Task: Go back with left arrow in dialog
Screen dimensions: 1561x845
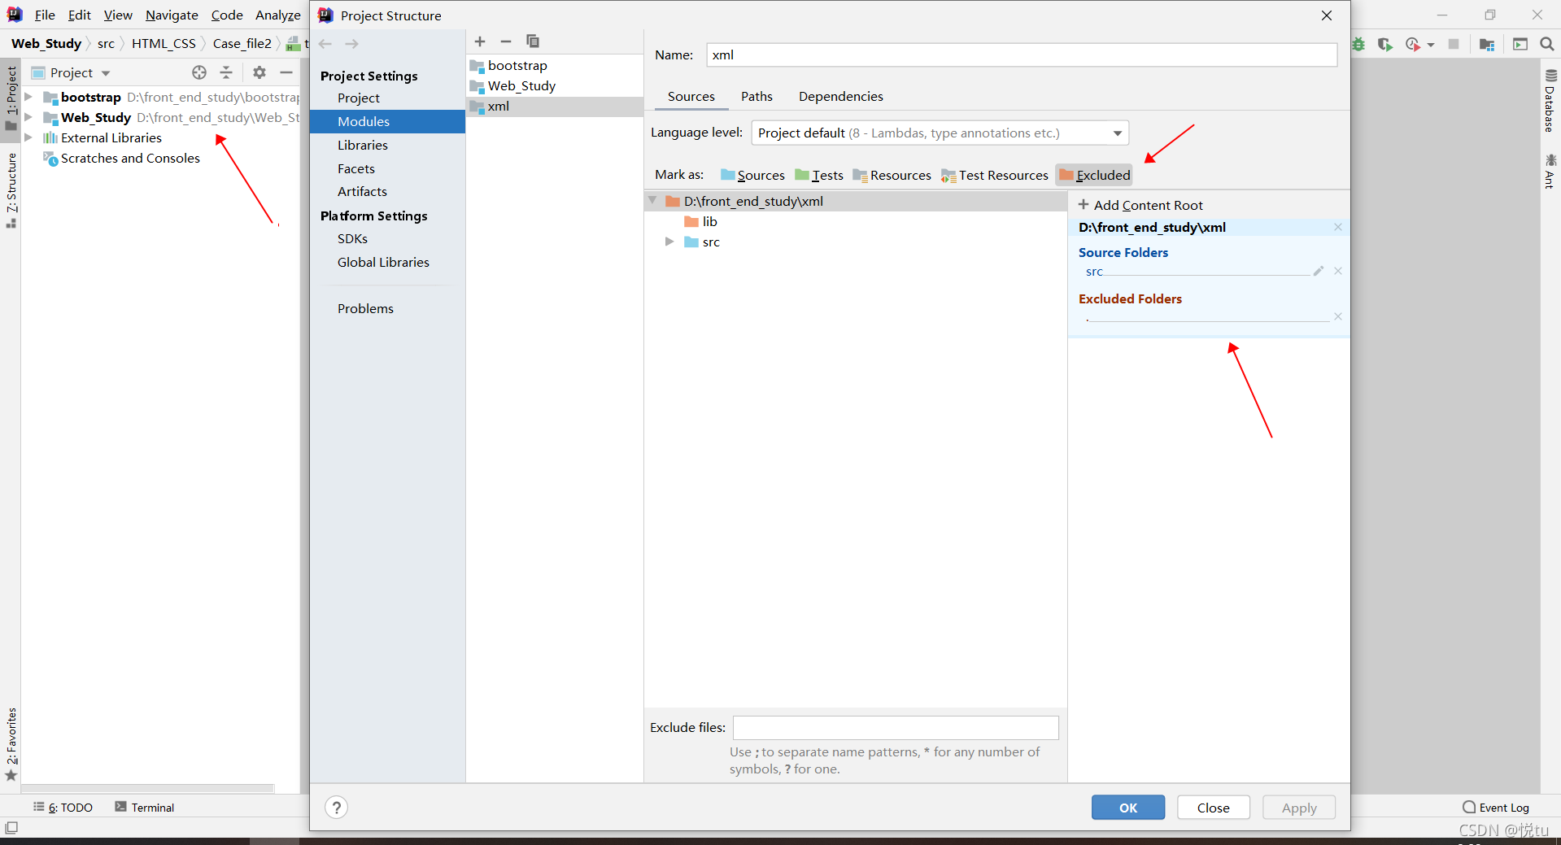Action: click(x=325, y=44)
